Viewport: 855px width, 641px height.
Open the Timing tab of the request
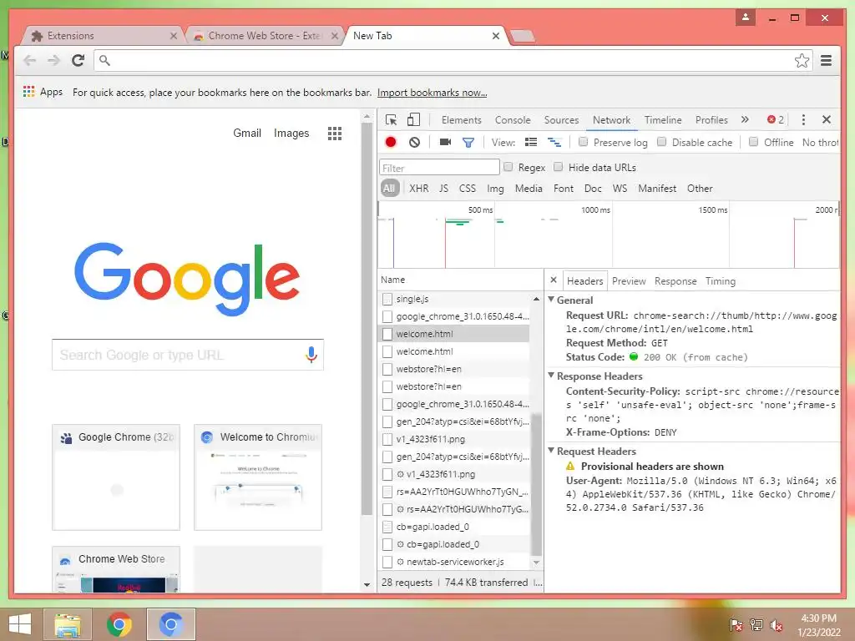[721, 281]
